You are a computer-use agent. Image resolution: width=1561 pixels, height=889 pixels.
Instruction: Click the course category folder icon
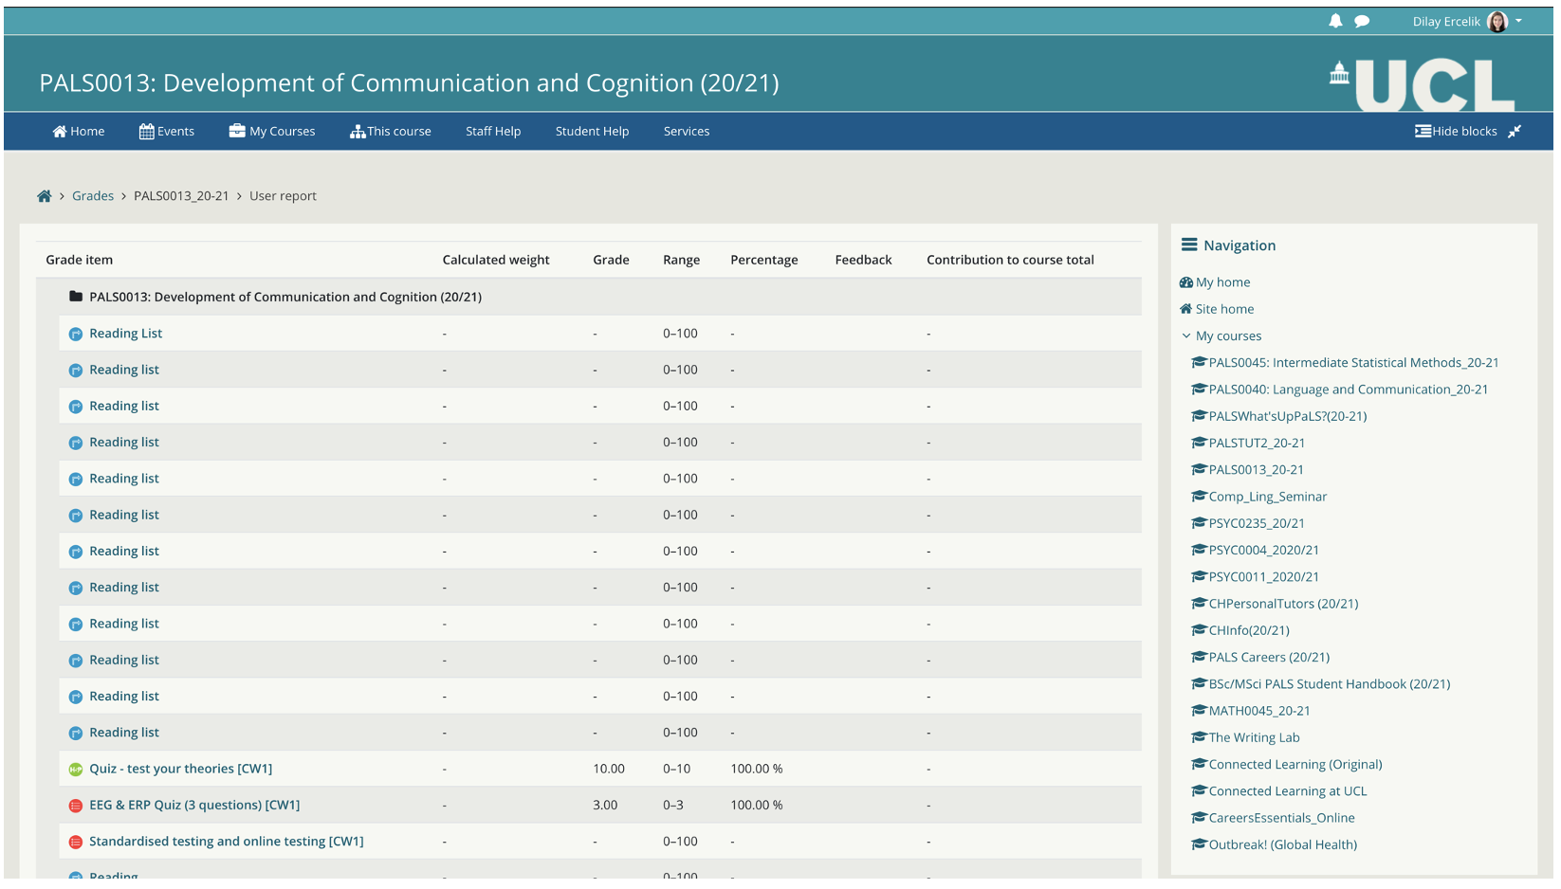tap(76, 297)
